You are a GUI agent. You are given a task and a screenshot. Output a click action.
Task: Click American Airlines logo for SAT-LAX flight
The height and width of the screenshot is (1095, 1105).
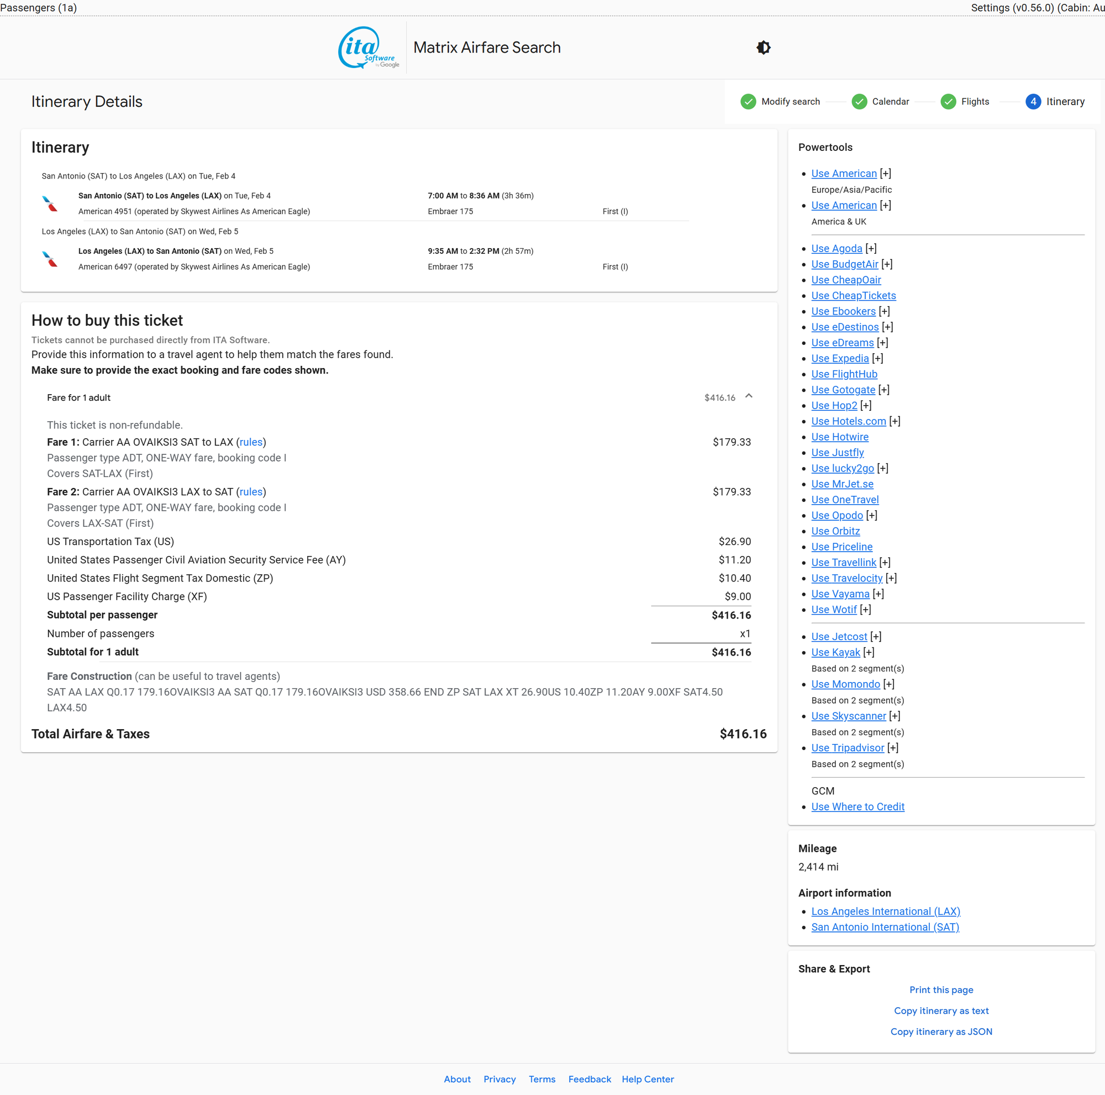(50, 203)
